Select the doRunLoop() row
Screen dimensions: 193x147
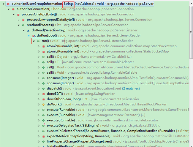[89, 35]
